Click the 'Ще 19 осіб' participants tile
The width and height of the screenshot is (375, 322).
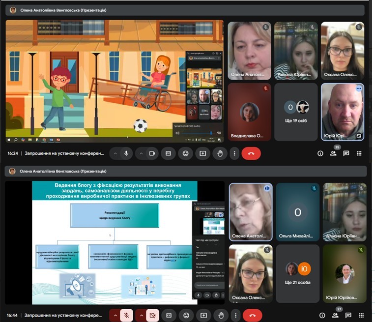coord(296,112)
